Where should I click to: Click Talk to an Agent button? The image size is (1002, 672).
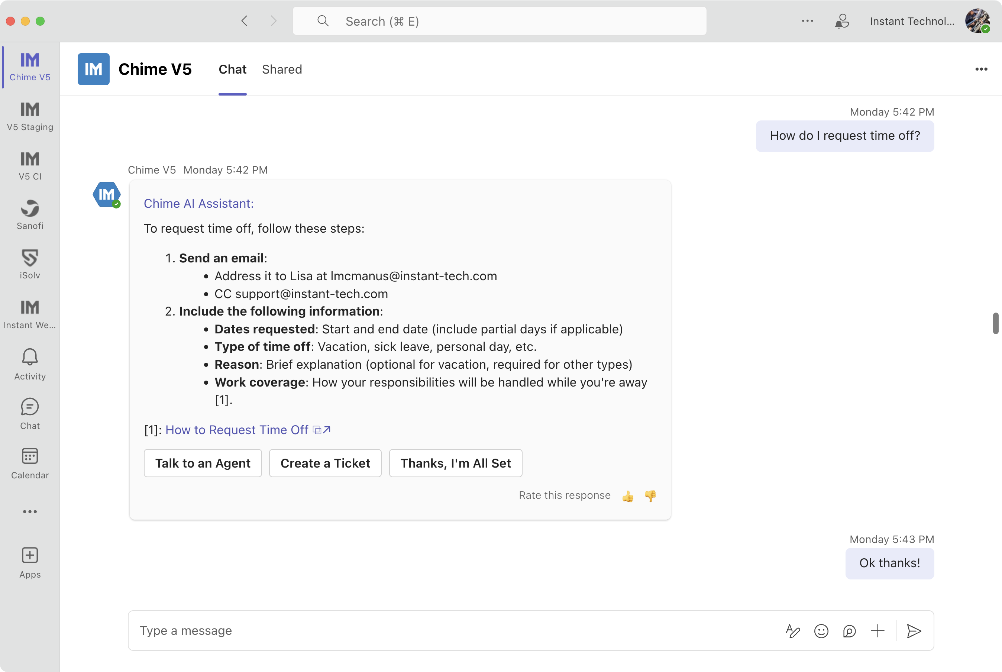pyautogui.click(x=203, y=463)
